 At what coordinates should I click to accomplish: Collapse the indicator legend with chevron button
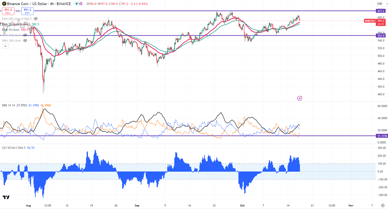pyautogui.click(x=6, y=46)
